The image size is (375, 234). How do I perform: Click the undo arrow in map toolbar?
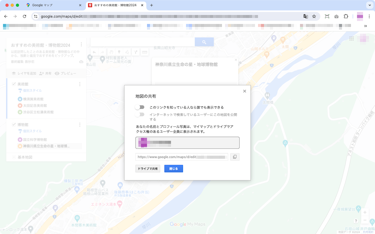[x=94, y=52]
